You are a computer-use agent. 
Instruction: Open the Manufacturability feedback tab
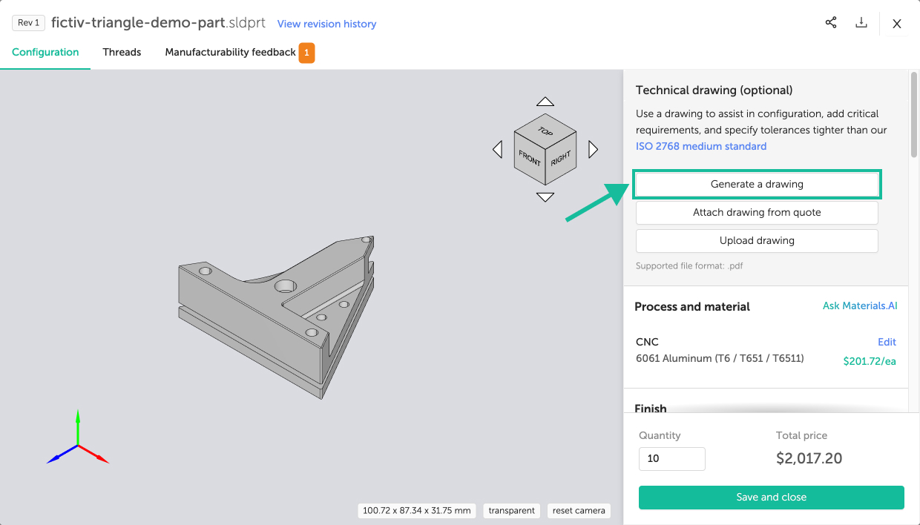point(231,53)
